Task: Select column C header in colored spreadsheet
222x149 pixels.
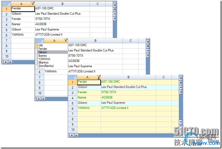Action: 164,77
